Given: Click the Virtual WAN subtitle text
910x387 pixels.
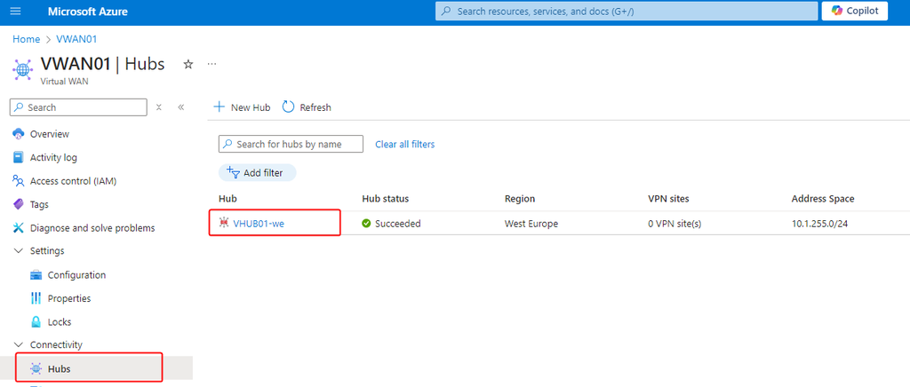Looking at the screenshot, I should click(64, 82).
